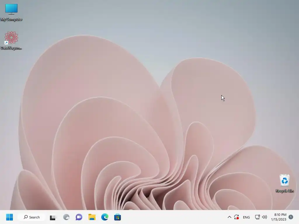The width and height of the screenshot is (299, 224).
Task: Select the My Computer desktop icon
Action: pyautogui.click(x=11, y=12)
